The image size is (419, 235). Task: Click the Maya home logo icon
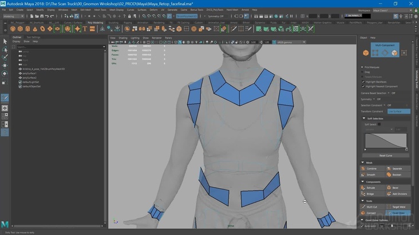(5, 224)
